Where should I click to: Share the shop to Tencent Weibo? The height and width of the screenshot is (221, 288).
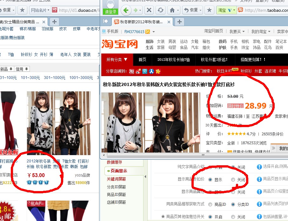145,71
